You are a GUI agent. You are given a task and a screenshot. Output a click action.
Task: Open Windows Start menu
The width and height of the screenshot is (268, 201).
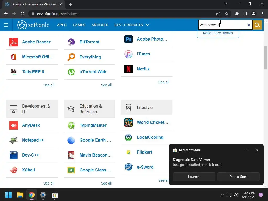coord(8,195)
